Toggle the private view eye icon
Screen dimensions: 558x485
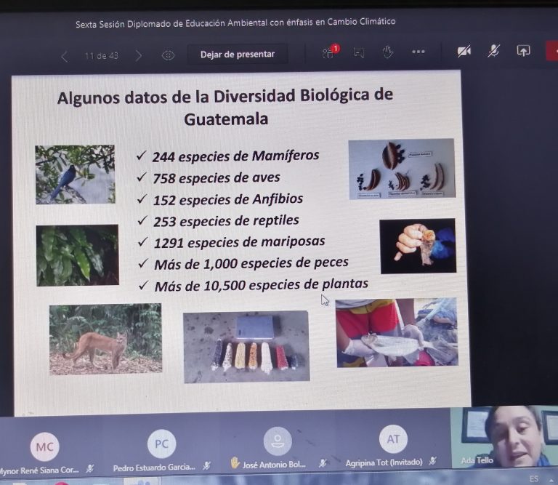pyautogui.click(x=168, y=55)
